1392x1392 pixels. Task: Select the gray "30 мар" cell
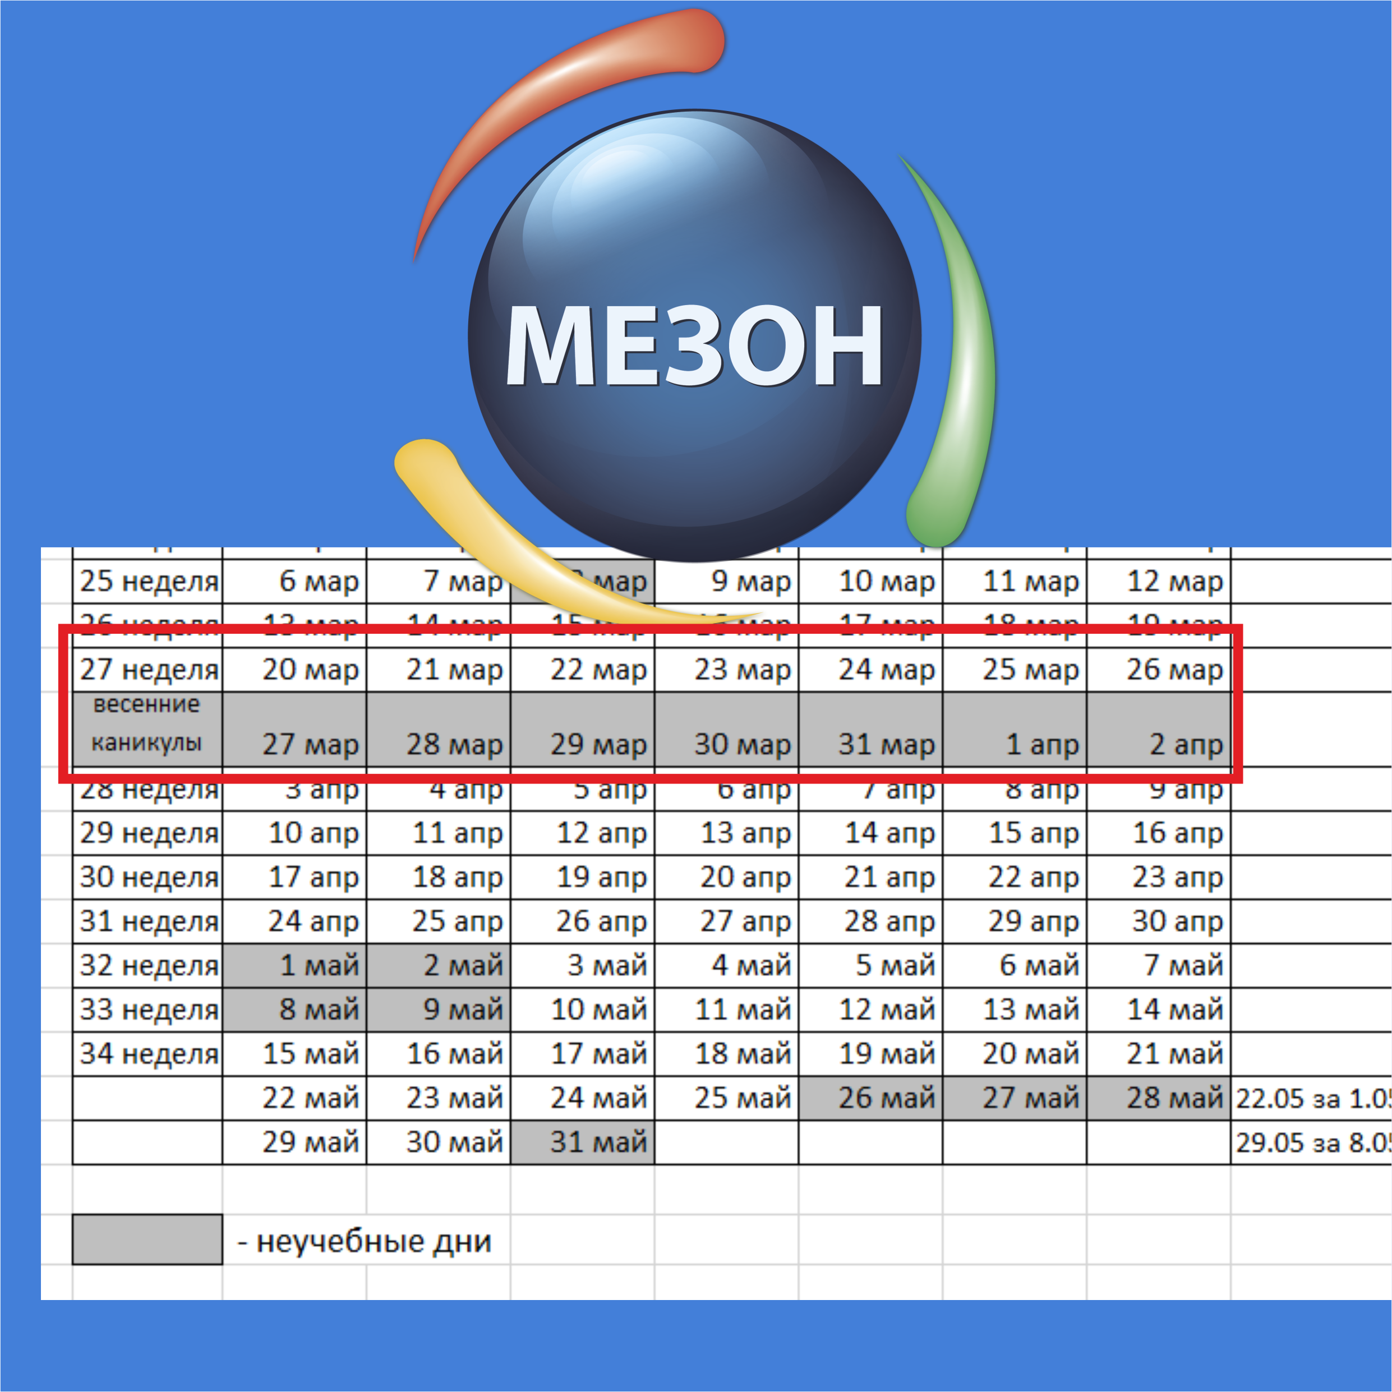pyautogui.click(x=727, y=730)
